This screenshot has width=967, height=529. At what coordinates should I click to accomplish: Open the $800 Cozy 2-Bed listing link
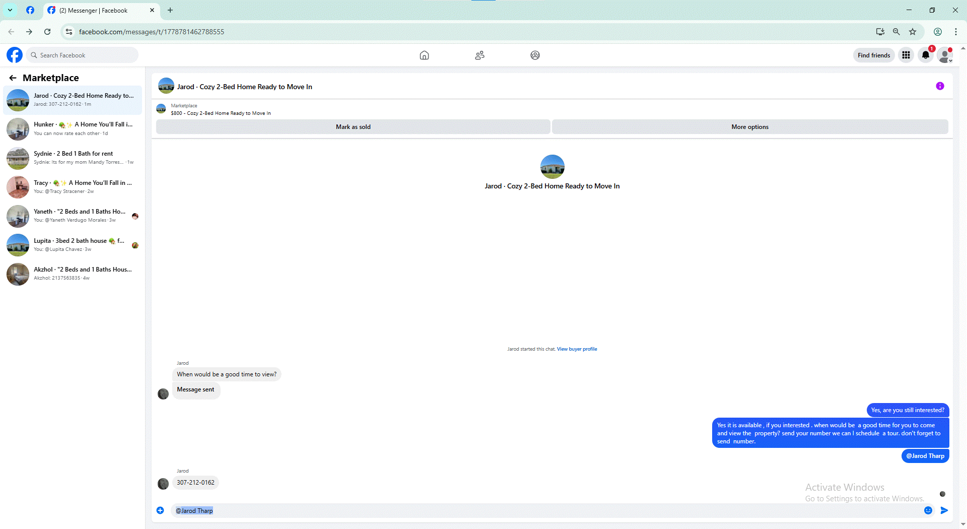click(221, 113)
